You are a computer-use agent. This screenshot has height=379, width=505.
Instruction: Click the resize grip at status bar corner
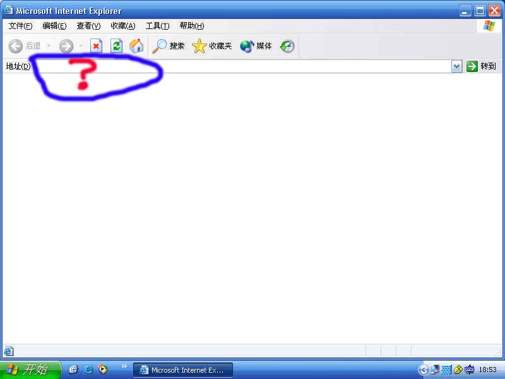[x=499, y=352]
